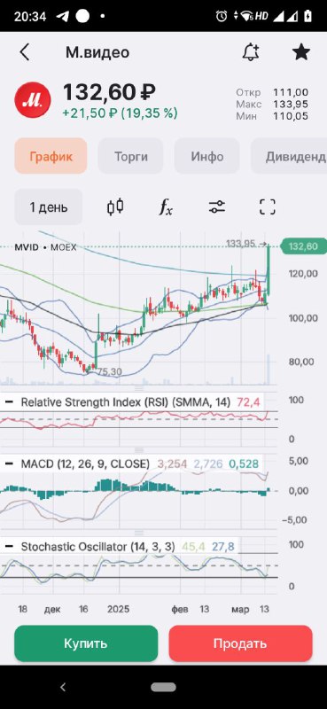The image size is (327, 709).
Task: Collapse the Stochastic Oscillator panel
Action: (x=9, y=547)
